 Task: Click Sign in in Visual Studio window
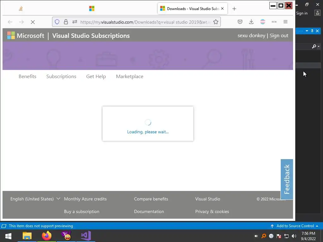(302, 13)
